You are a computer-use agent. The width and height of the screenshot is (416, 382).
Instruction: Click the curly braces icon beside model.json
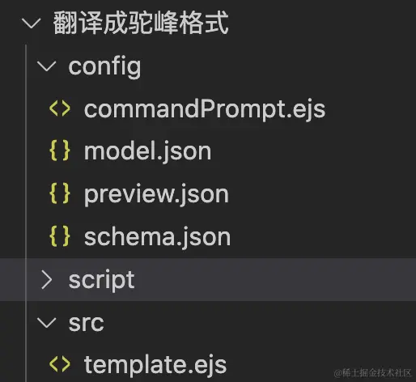coord(60,151)
